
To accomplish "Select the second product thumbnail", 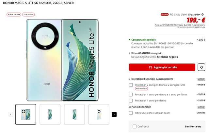I will tap(50, 114).
